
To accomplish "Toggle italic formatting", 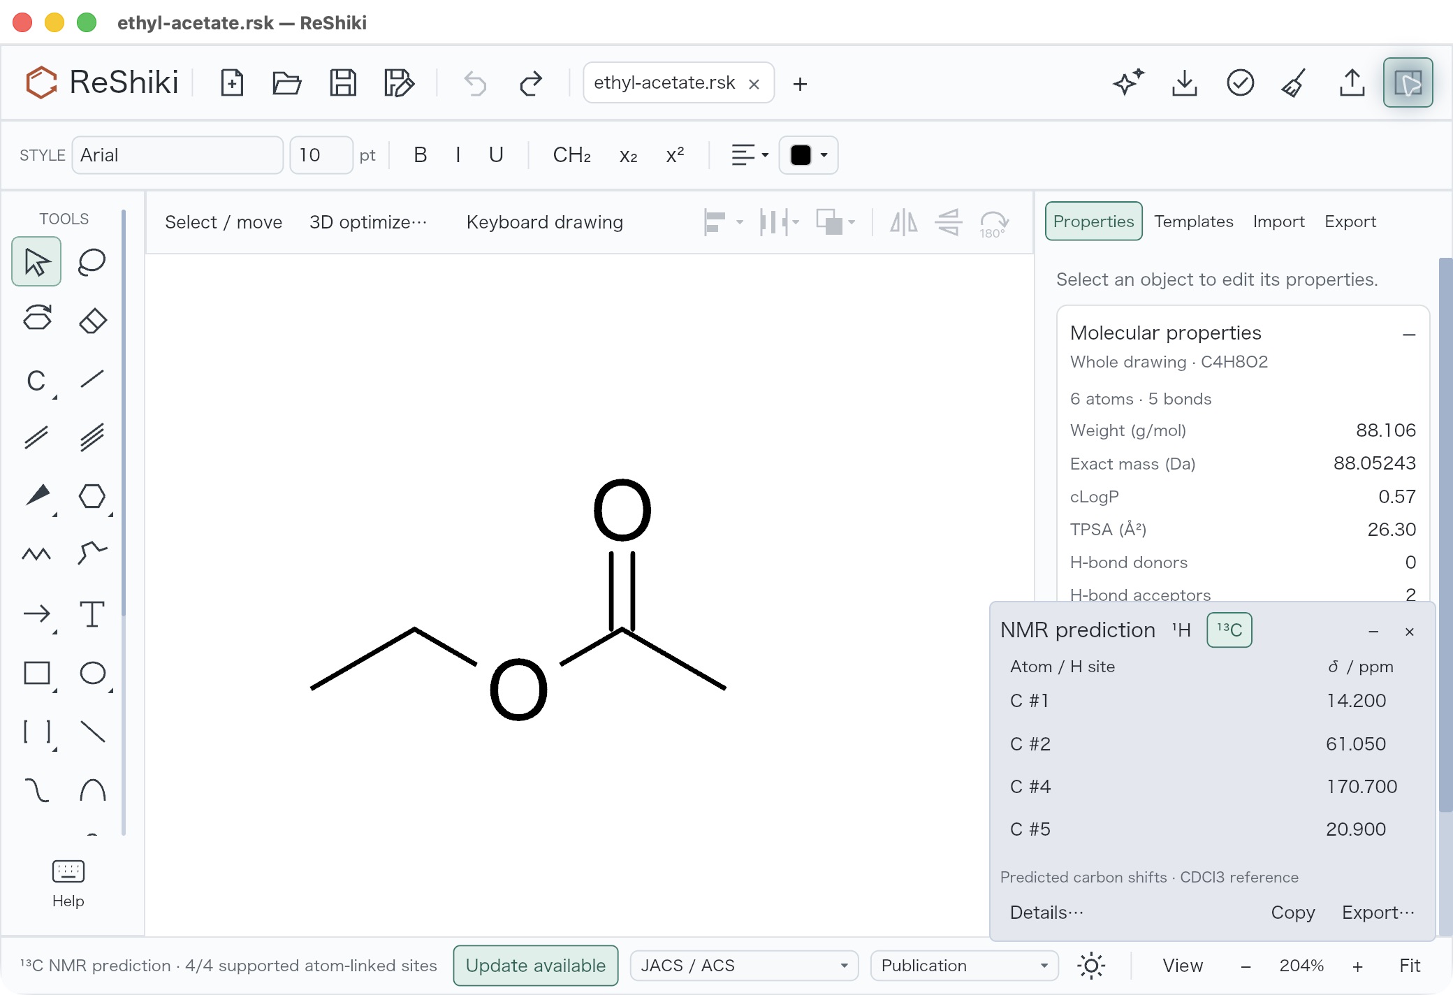I will pyautogui.click(x=458, y=155).
